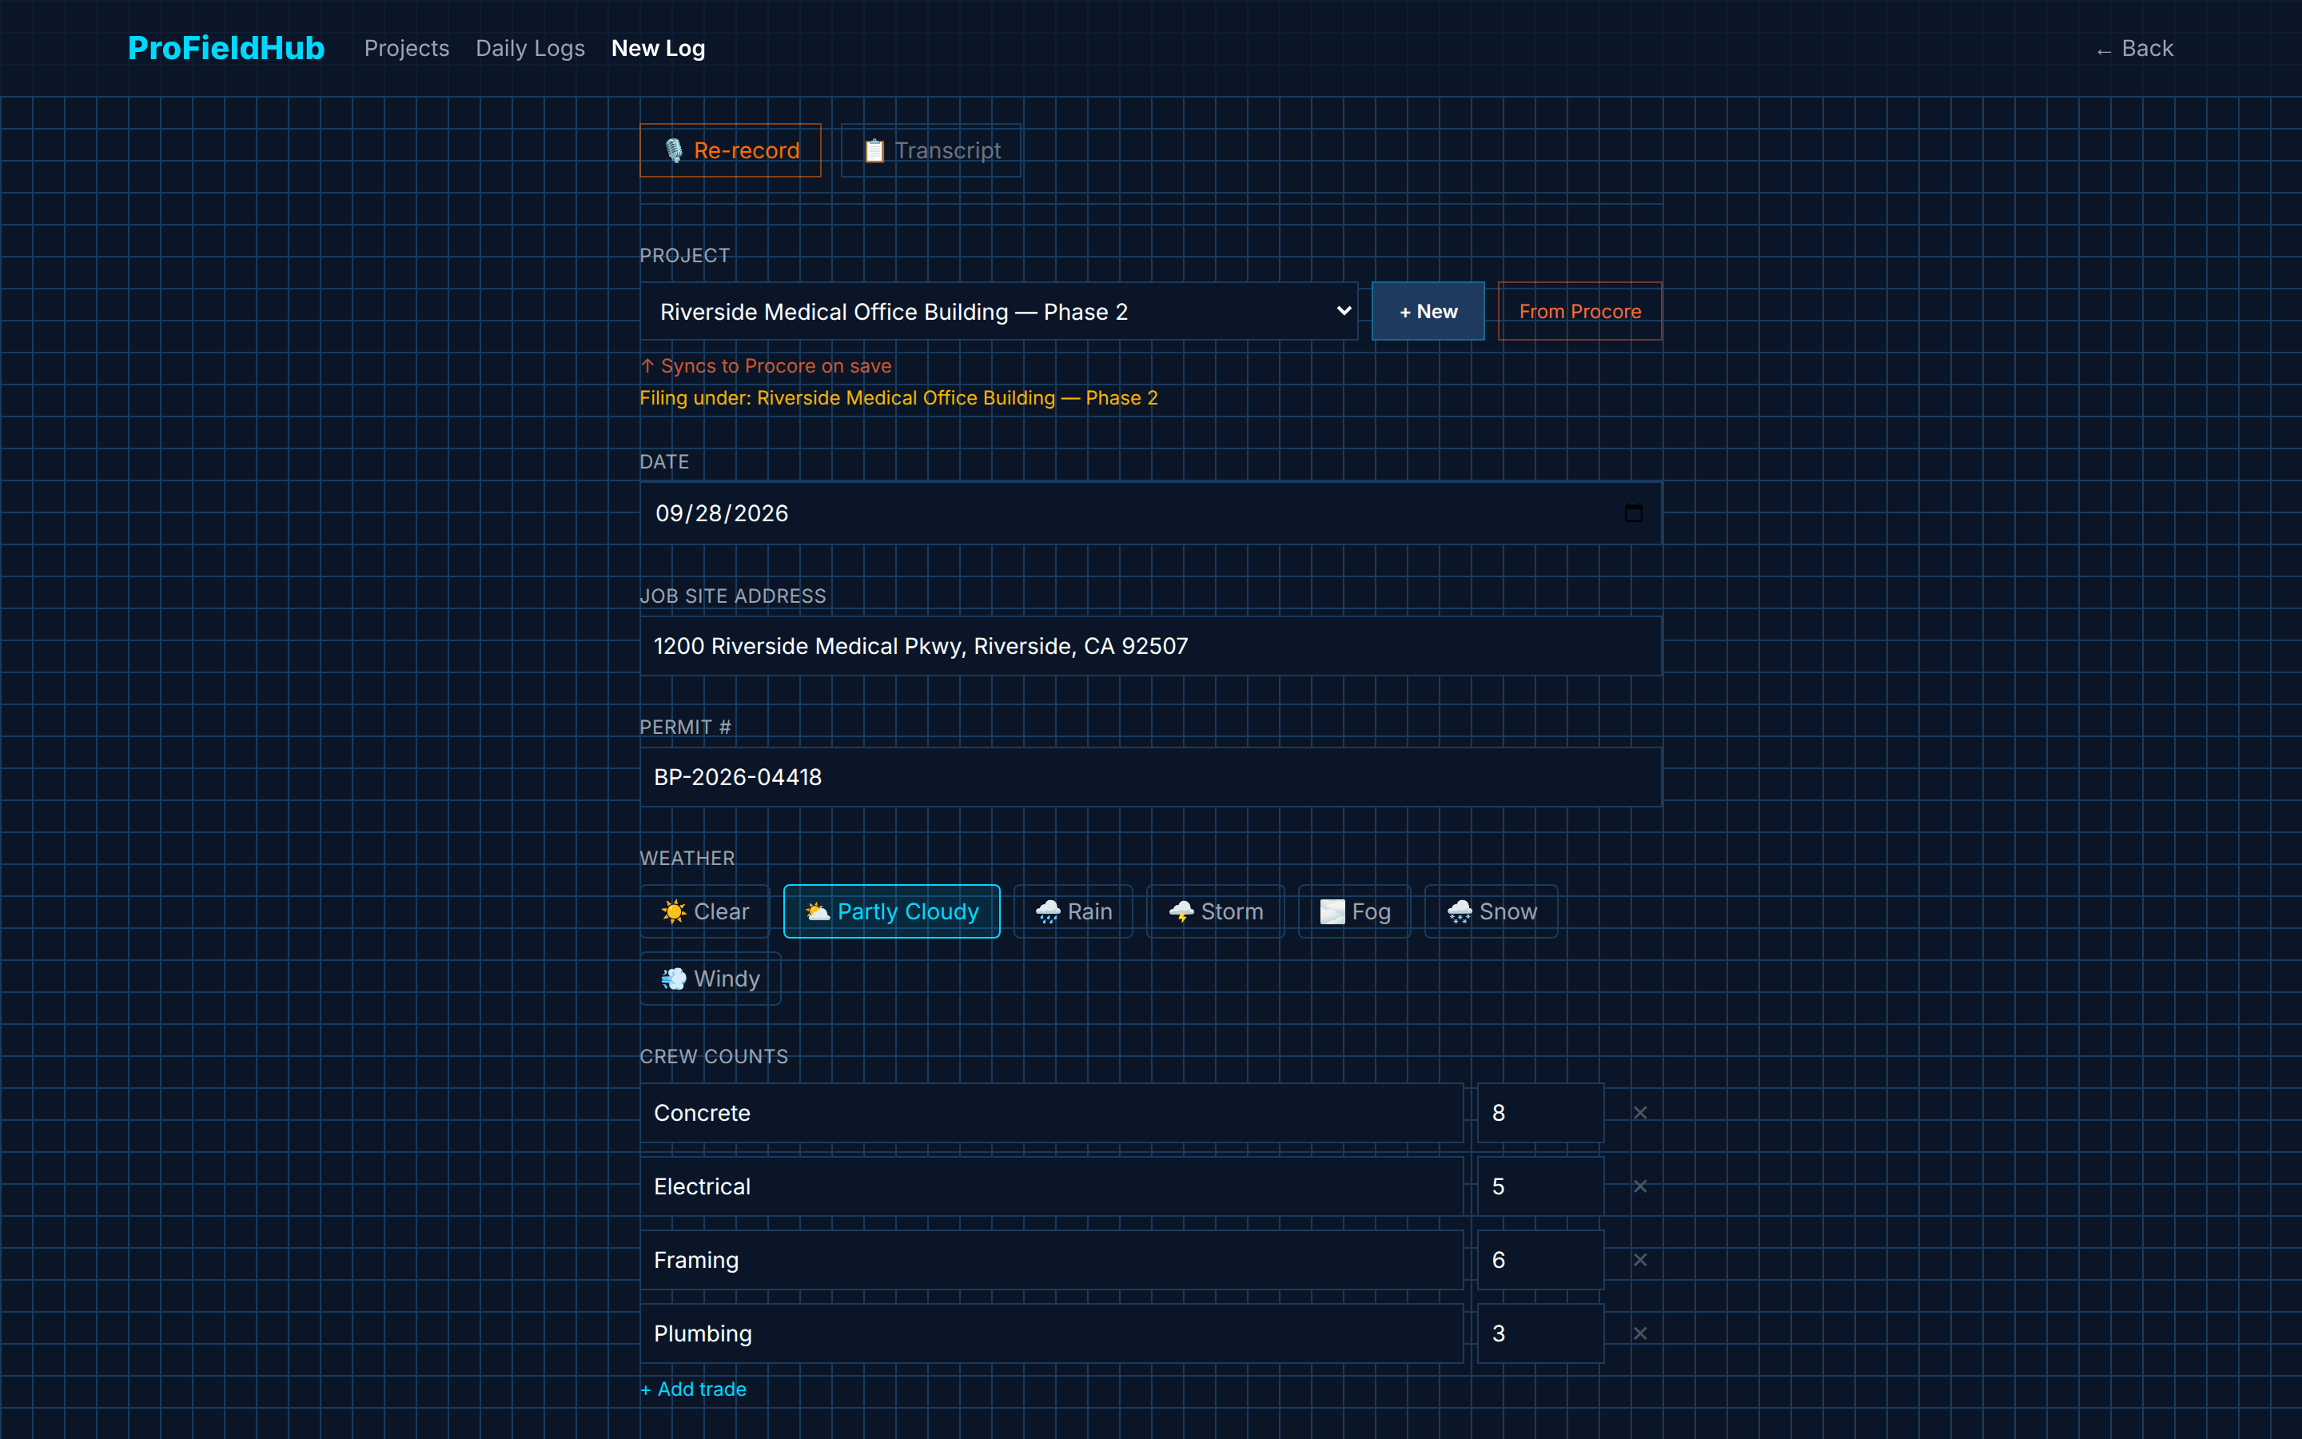The width and height of the screenshot is (2302, 1439).
Task: Click 'Syncs to Procore on save' text
Action: tap(766, 365)
